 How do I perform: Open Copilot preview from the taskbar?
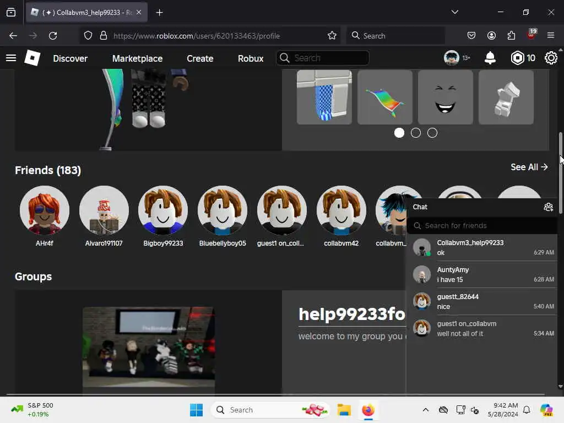tap(546, 410)
